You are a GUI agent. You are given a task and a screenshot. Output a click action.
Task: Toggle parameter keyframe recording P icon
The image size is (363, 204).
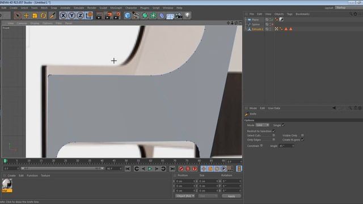pyautogui.click(x=223, y=169)
